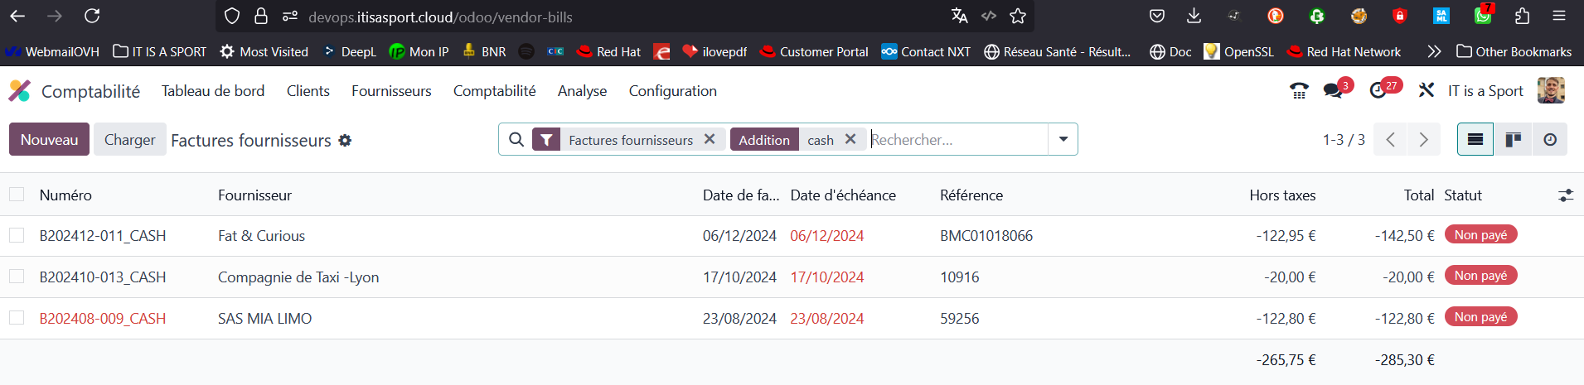1584x385 pixels.
Task: Open the activity view clock icon
Action: pyautogui.click(x=1550, y=140)
